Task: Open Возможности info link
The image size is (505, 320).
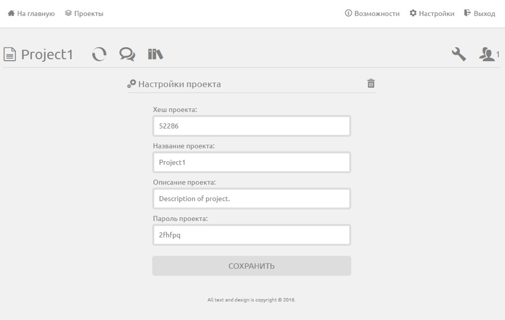Action: click(372, 13)
